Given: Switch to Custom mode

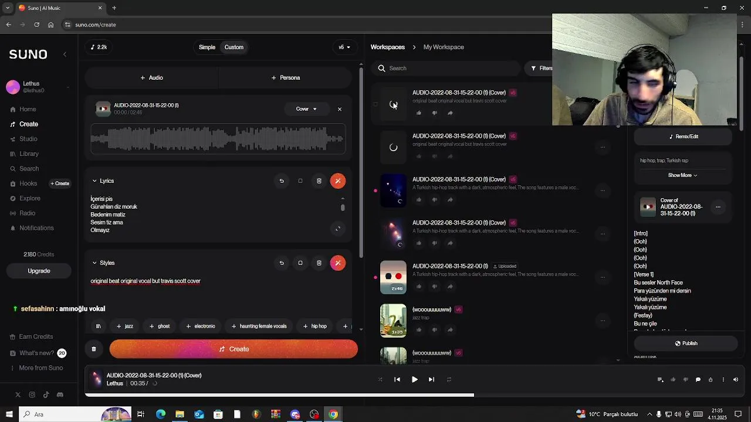Looking at the screenshot, I should (234, 47).
